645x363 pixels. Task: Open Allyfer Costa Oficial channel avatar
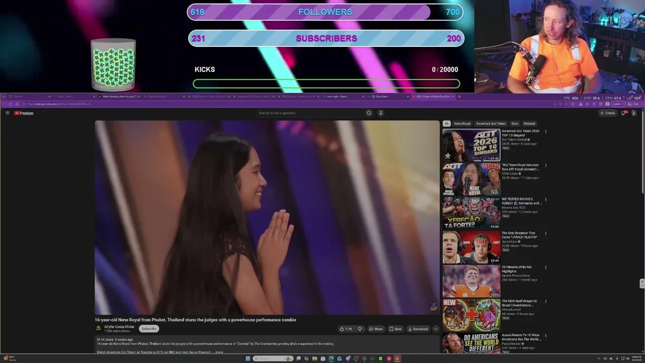[99, 328]
